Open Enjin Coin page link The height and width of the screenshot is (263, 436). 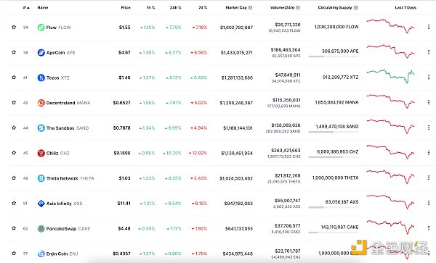pos(58,254)
